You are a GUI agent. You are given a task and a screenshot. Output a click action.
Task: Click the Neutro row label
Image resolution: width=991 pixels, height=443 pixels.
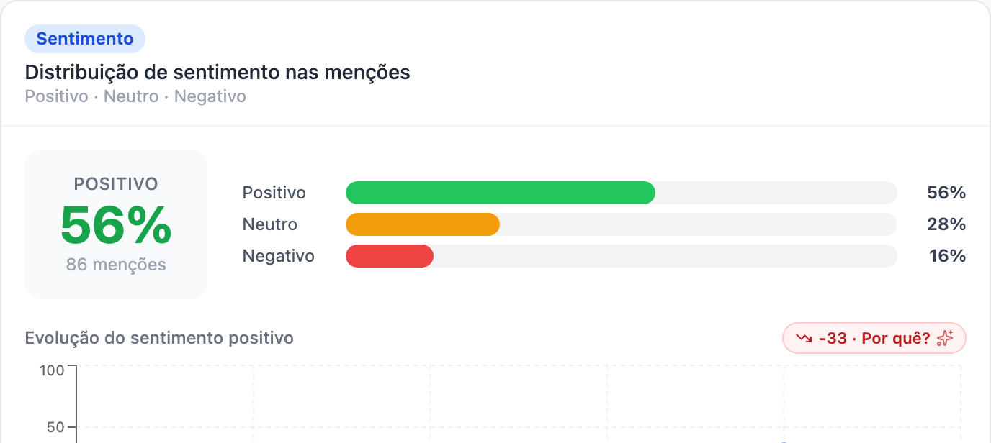[270, 224]
